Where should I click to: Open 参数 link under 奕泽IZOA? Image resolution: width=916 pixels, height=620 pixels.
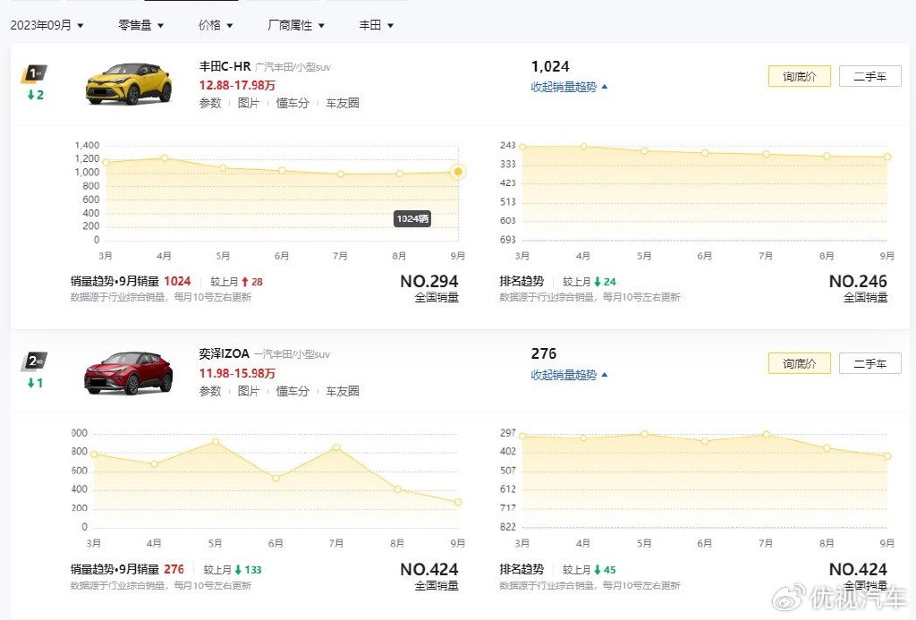[x=210, y=391]
